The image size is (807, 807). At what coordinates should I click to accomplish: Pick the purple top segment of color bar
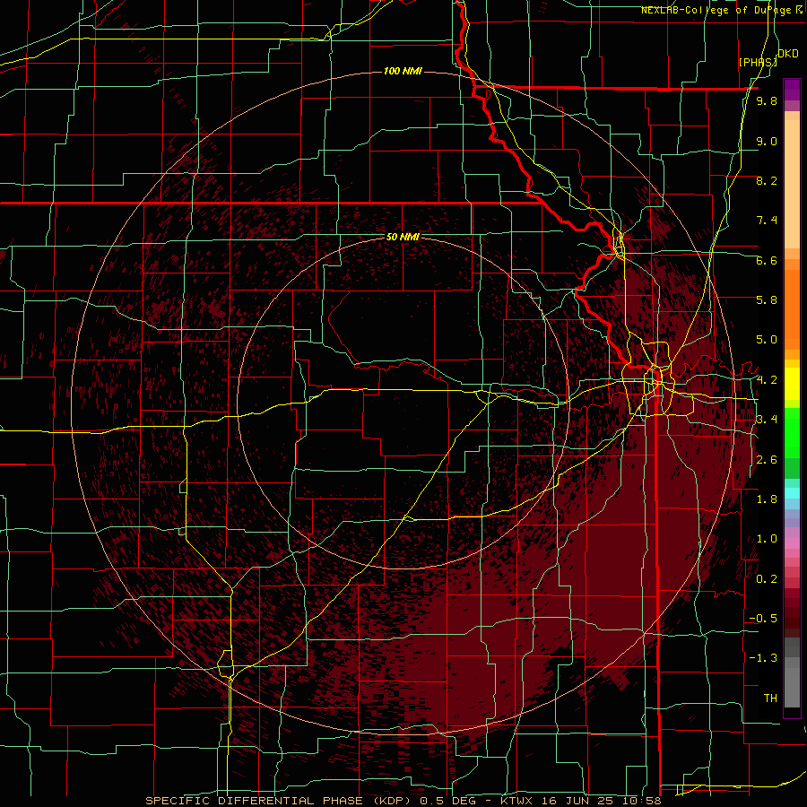(x=792, y=90)
